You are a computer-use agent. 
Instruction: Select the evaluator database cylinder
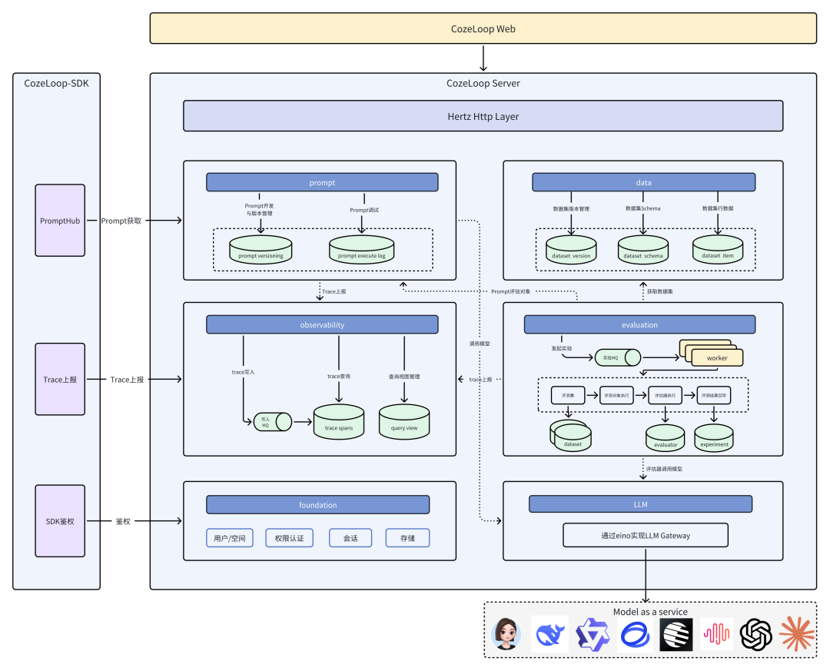665,438
